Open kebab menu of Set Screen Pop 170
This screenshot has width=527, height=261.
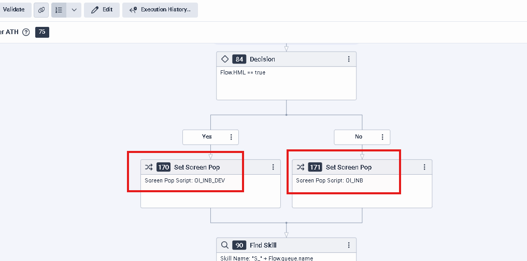click(x=273, y=167)
